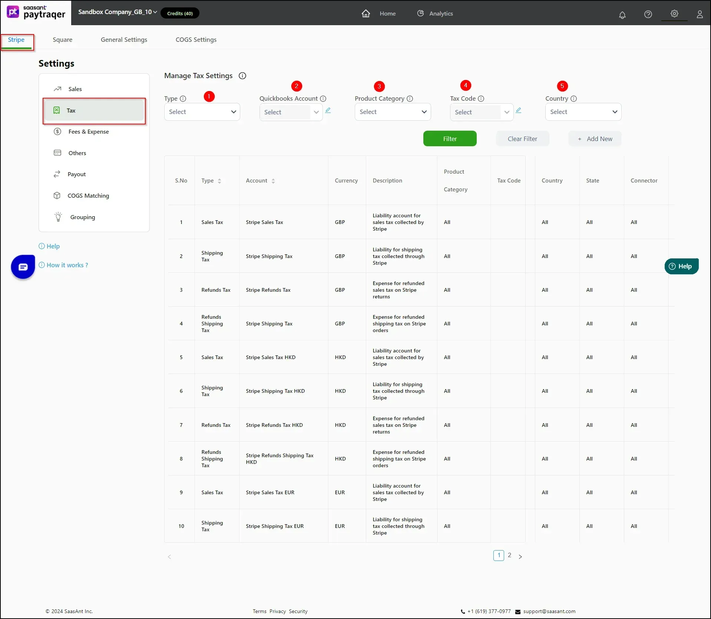Screen dimensions: 711x619
Task: Open the floating Help button on right
Action: (681, 266)
